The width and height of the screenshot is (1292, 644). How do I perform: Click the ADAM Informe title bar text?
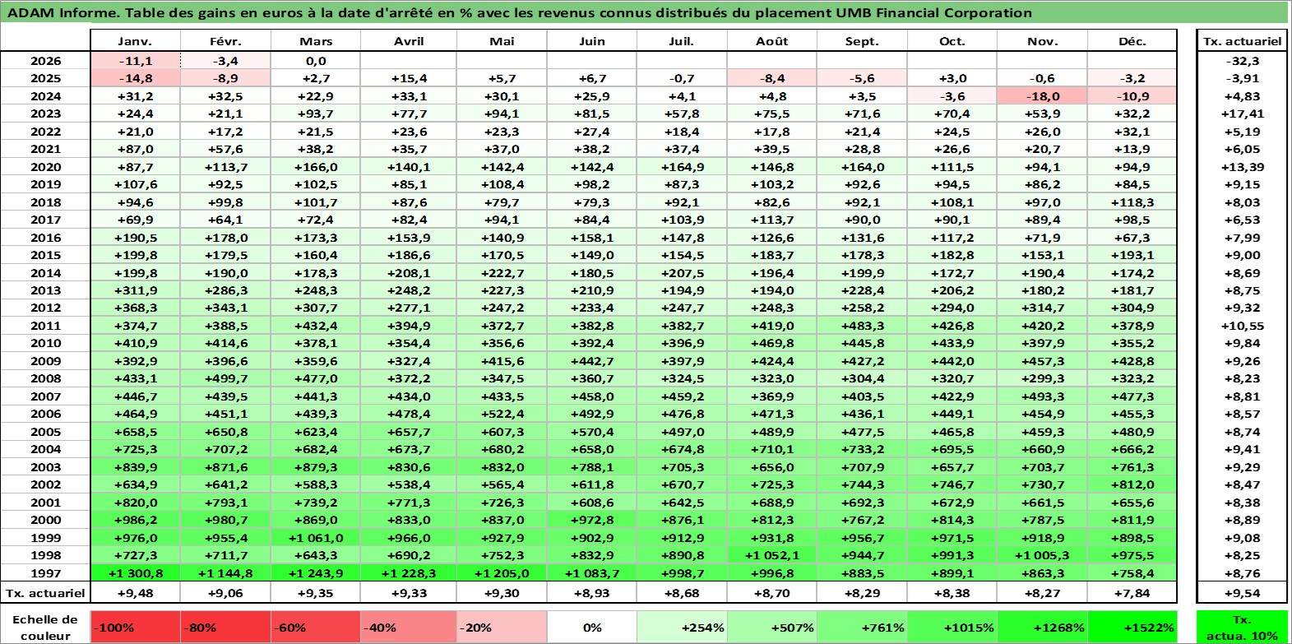(x=520, y=12)
